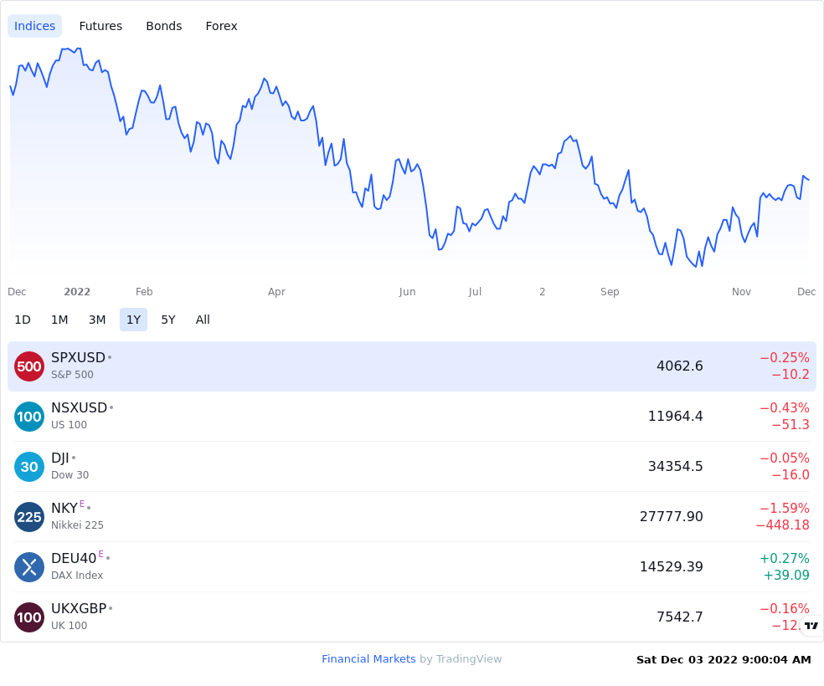Switch to the Futures tab

(x=100, y=26)
